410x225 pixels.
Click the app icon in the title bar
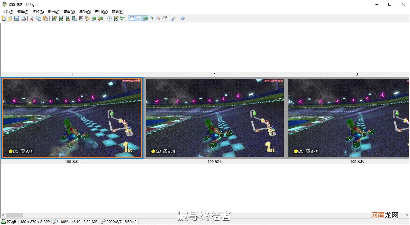(x=5, y=4)
